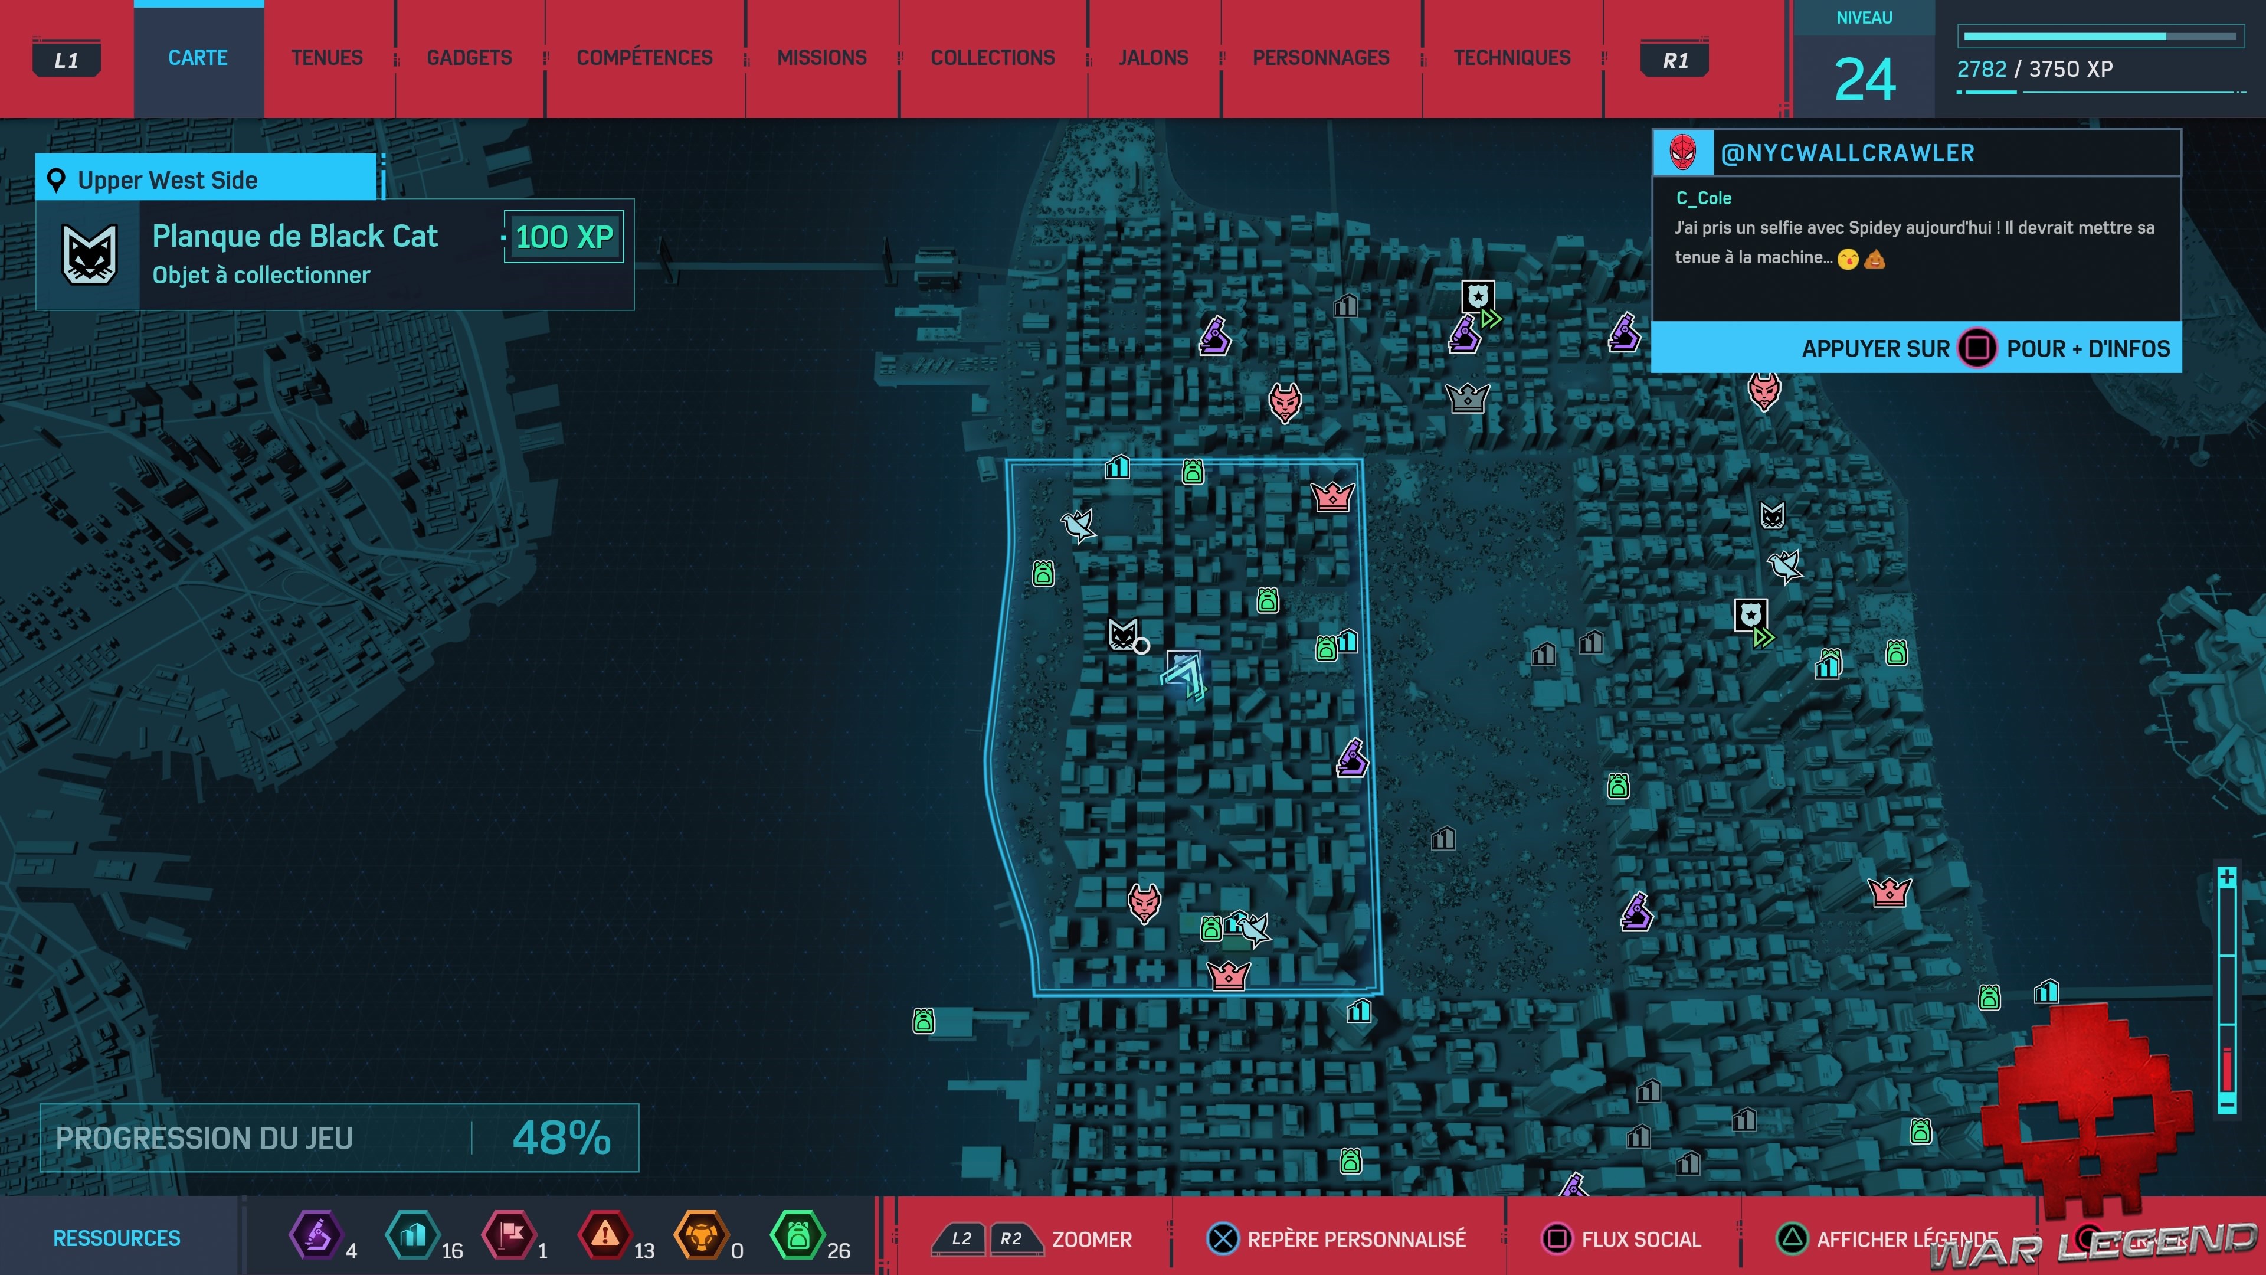This screenshot has width=2266, height=1275.
Task: Open the TENUES tab
Action: 326,58
